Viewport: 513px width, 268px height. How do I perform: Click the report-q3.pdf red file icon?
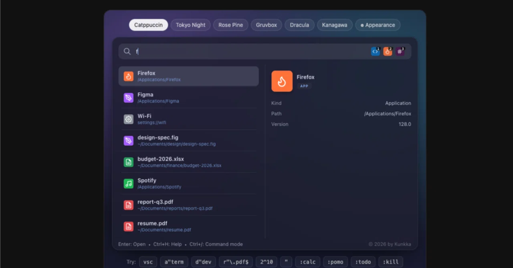[128, 205]
